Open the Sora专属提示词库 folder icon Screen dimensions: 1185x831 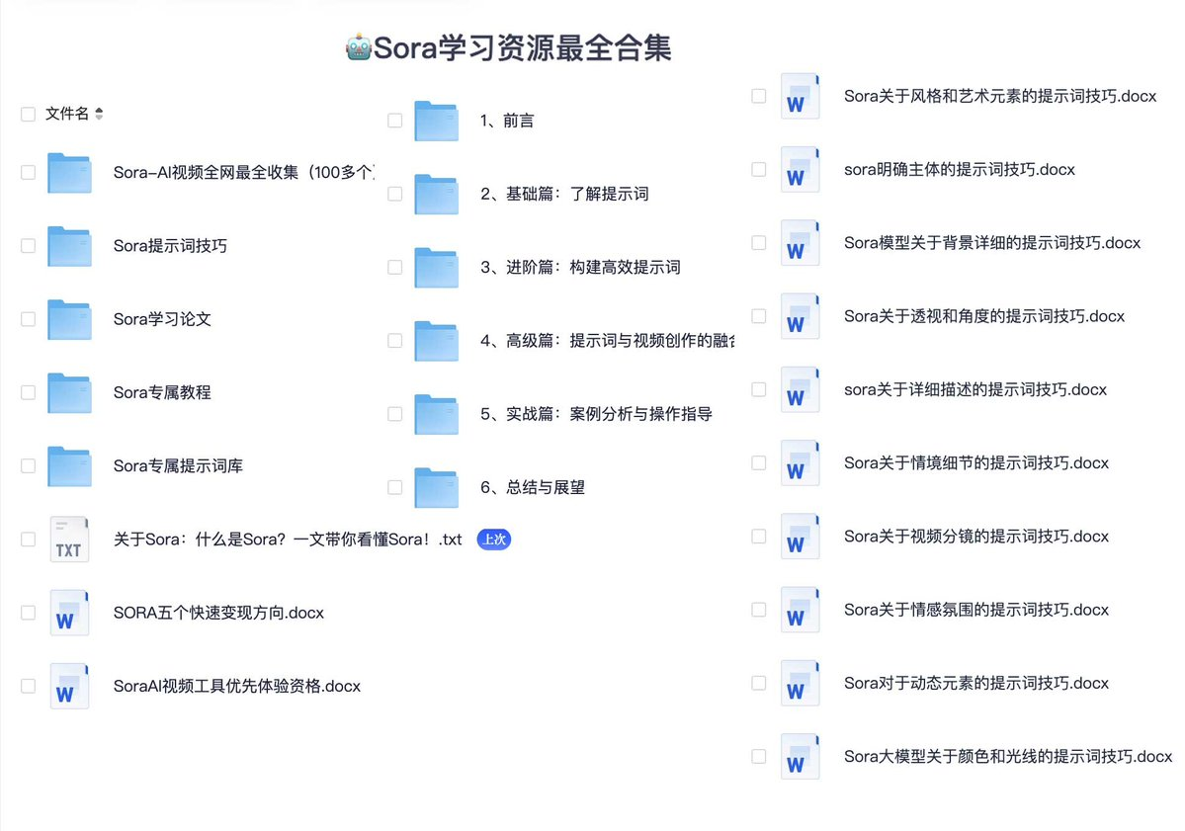(x=69, y=466)
